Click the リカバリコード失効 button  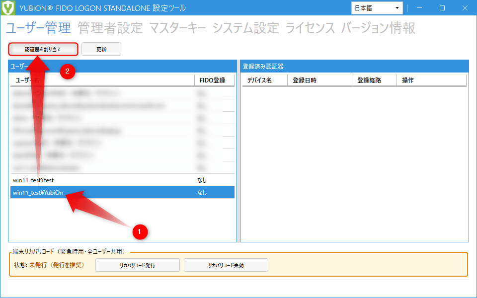[x=226, y=265]
